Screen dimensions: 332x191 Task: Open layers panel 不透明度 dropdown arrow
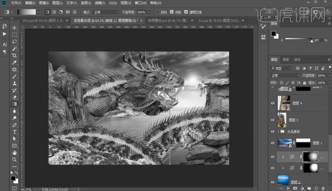329,75
